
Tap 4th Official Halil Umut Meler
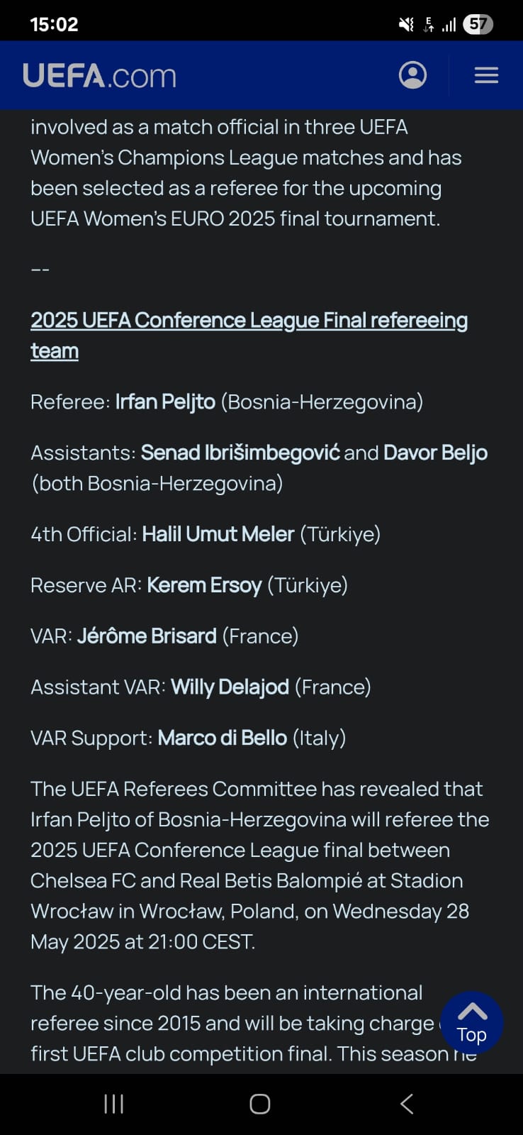tap(218, 534)
